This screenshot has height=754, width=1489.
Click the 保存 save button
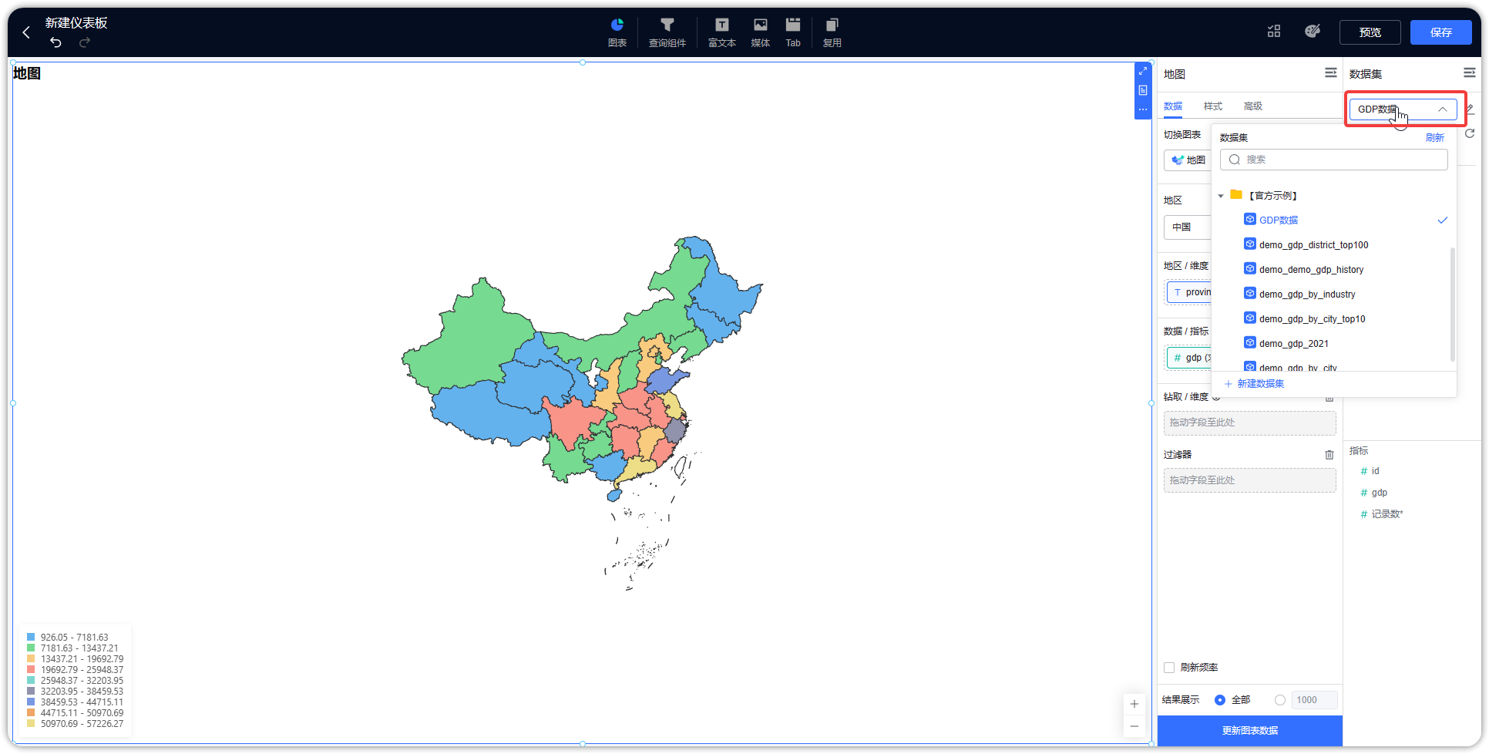(x=1440, y=32)
